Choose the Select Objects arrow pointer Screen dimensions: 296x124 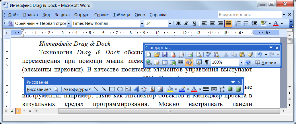[56, 89]
